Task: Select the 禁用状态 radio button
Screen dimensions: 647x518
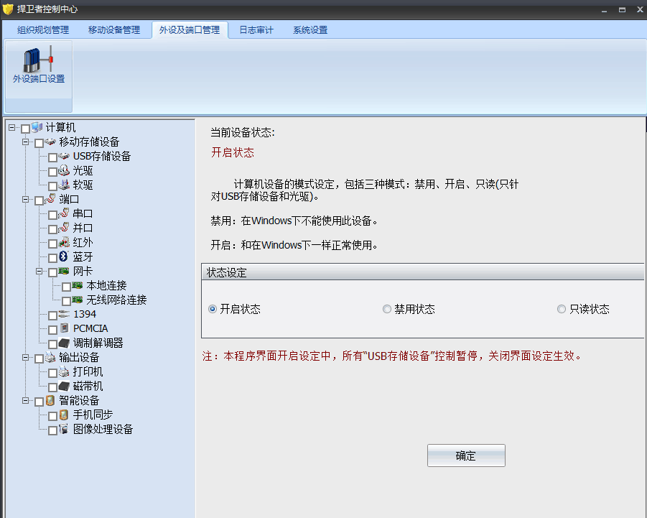Action: pyautogui.click(x=386, y=309)
